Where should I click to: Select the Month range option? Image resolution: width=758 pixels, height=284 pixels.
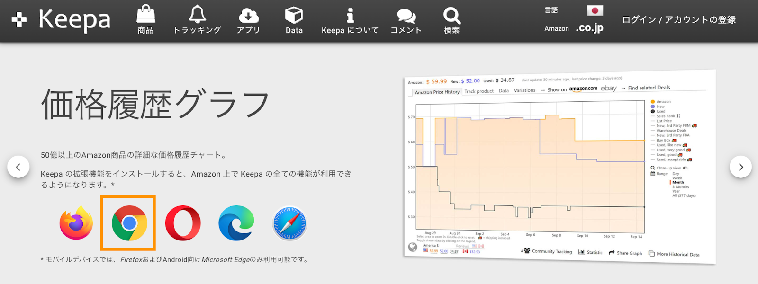pos(678,182)
